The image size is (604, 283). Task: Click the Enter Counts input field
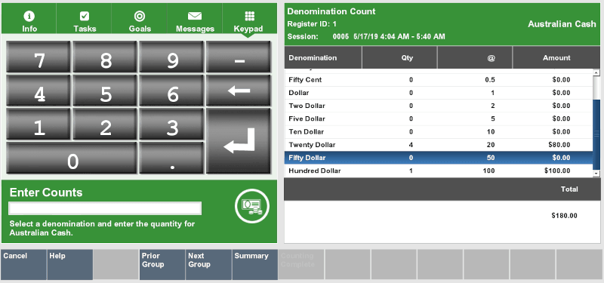(105, 208)
